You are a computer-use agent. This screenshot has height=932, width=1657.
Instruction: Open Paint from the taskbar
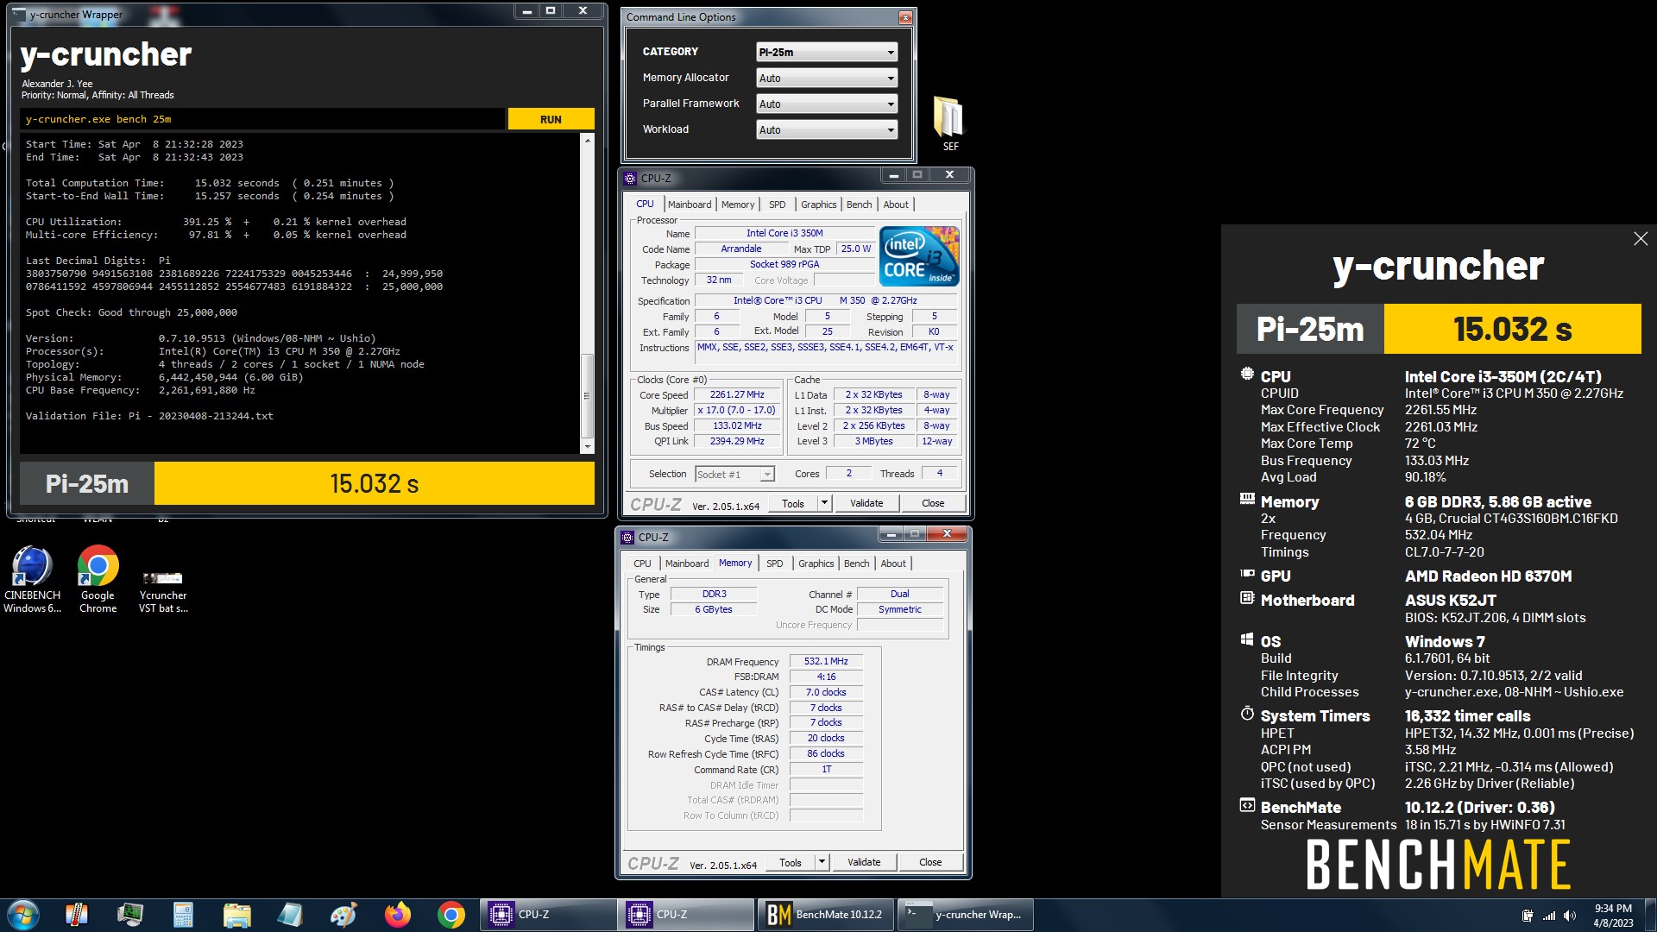click(x=343, y=915)
